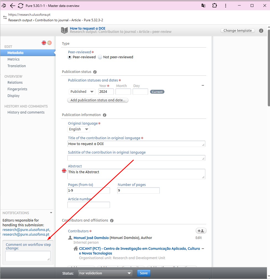Screen dimensions: 270x279
Task: Select the Not peer-reviewed radio button
Action: coord(100,57)
